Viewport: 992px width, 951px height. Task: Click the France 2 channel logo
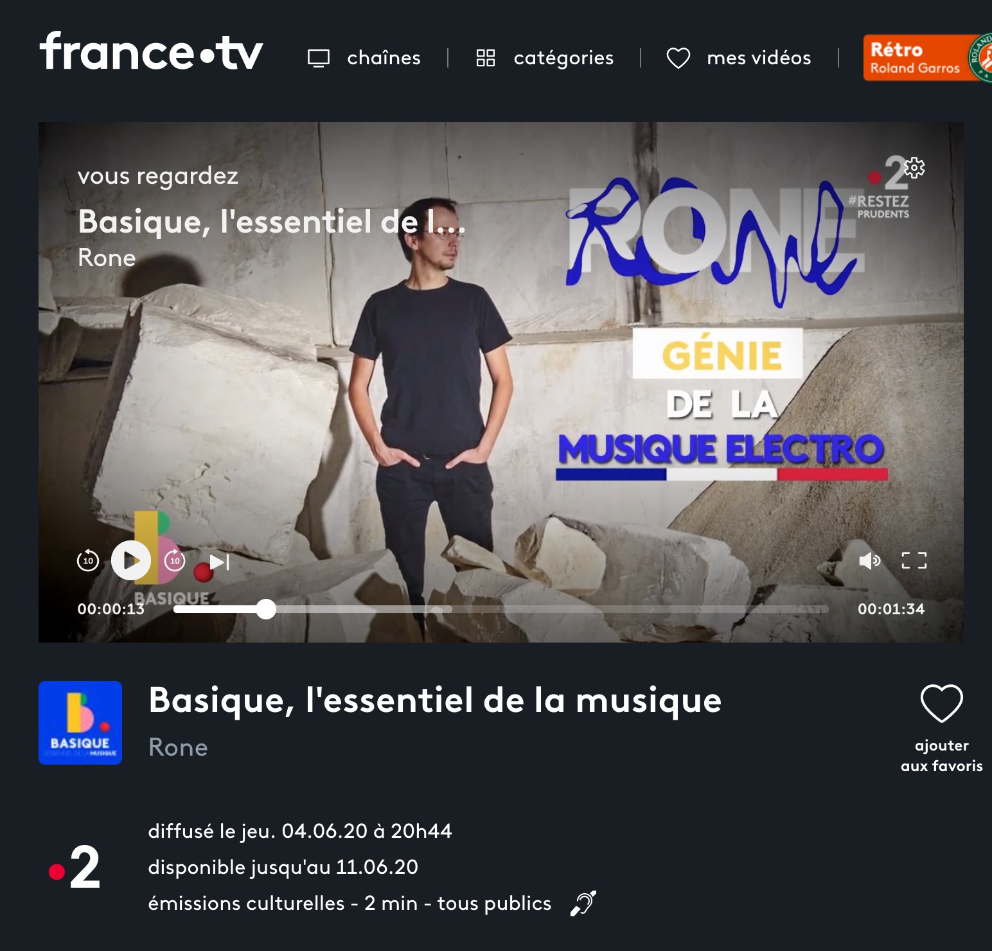tap(75, 867)
